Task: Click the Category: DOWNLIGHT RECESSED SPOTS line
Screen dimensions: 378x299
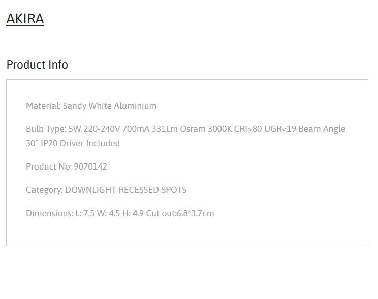Action: coord(106,190)
